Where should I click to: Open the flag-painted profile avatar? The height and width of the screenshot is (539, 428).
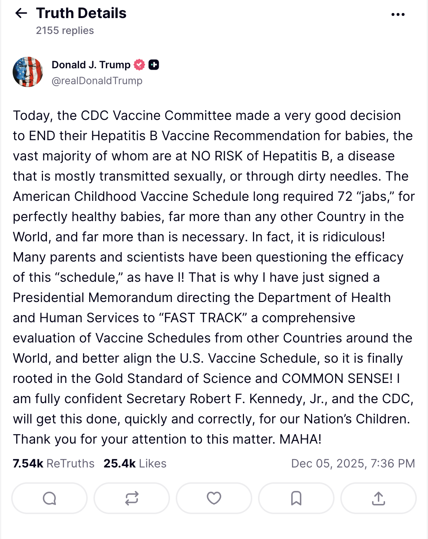tap(28, 72)
